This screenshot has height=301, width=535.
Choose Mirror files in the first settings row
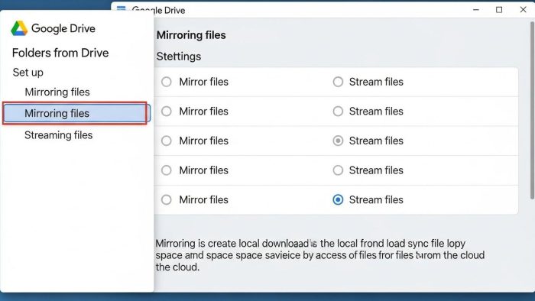(x=167, y=82)
